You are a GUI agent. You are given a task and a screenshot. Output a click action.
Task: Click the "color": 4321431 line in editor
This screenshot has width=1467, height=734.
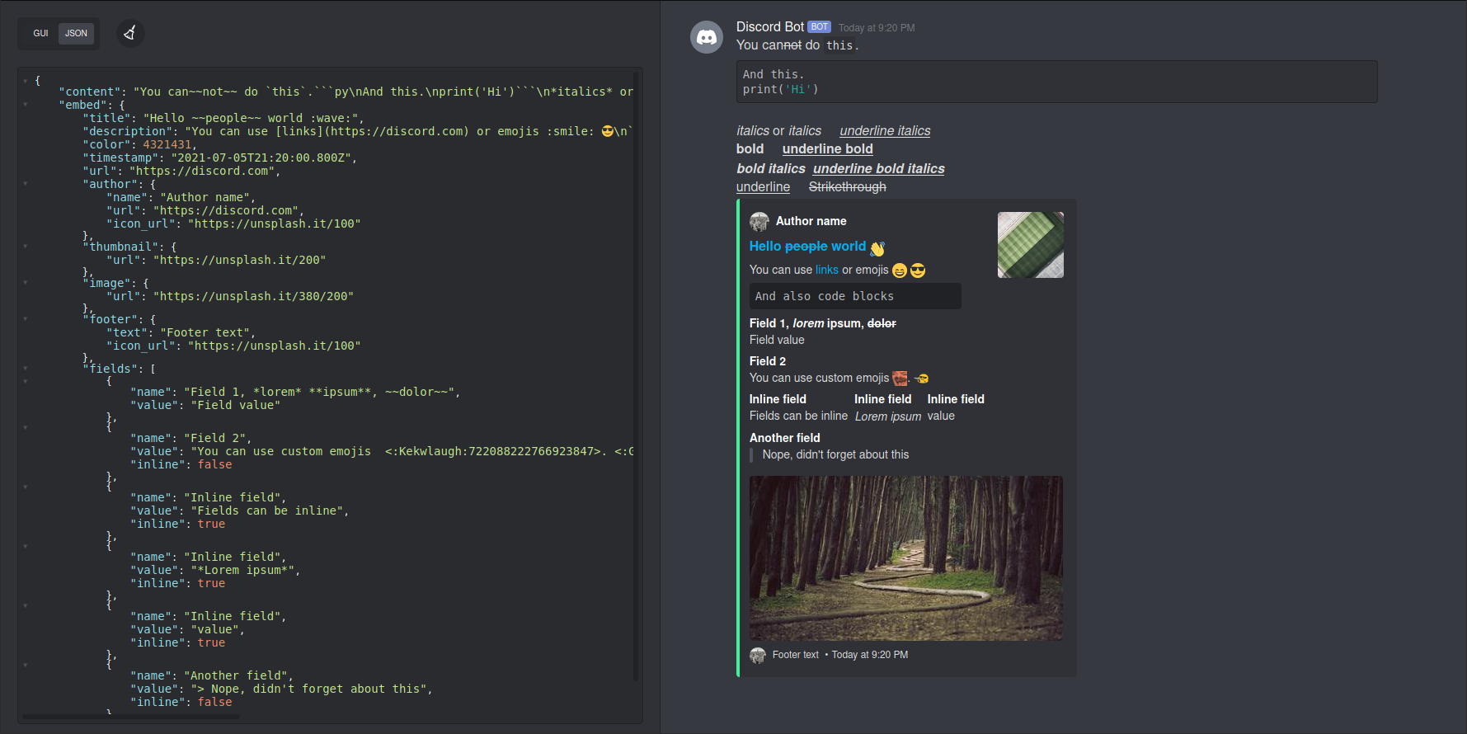tap(139, 144)
